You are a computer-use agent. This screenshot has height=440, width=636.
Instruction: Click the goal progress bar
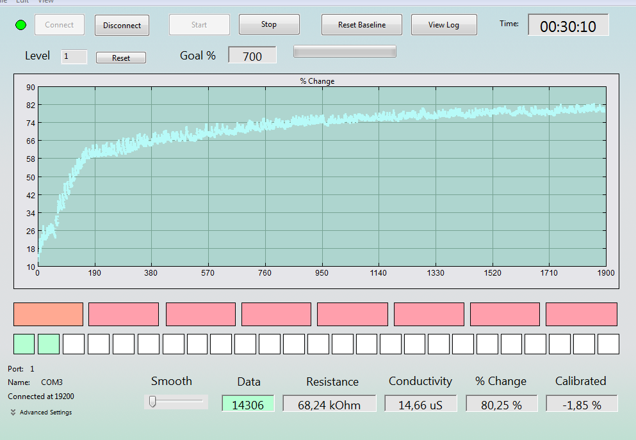(345, 51)
